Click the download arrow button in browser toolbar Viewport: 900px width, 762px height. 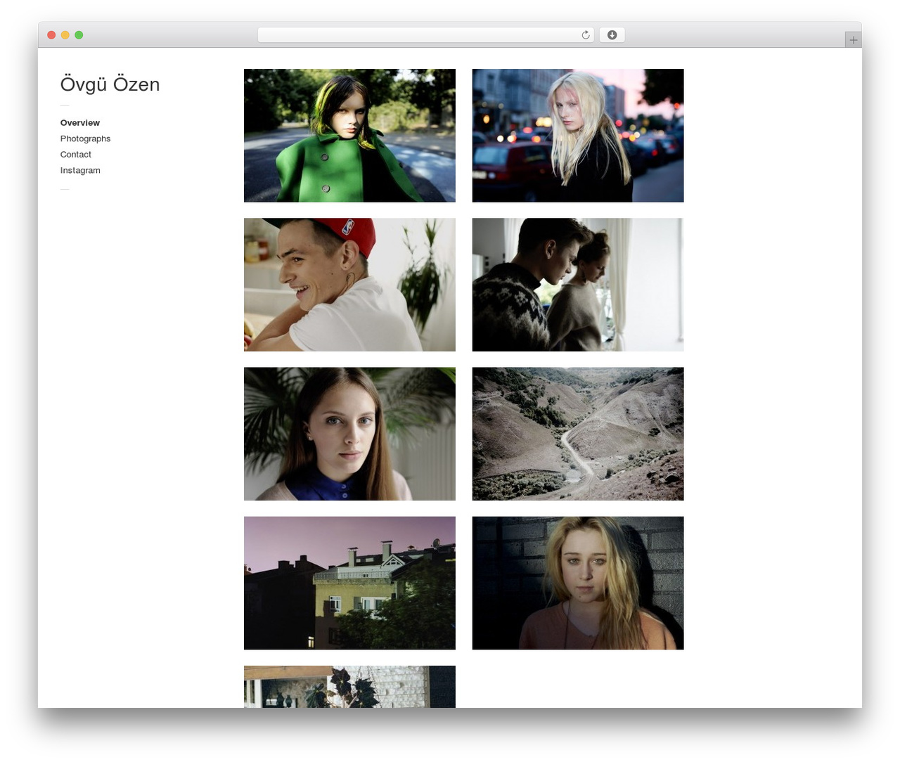612,35
